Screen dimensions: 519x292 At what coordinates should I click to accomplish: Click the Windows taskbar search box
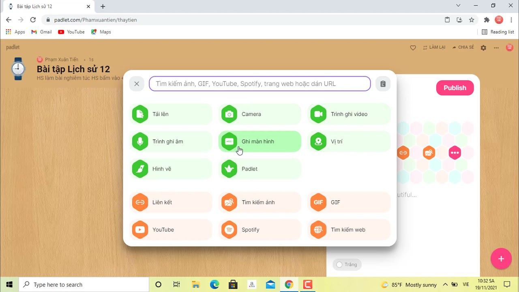pyautogui.click(x=84, y=284)
